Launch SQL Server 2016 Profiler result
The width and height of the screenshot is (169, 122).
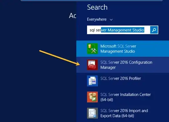123,81
